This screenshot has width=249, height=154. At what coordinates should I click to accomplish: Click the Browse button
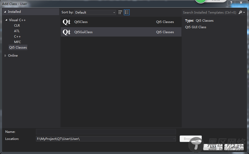(191, 139)
